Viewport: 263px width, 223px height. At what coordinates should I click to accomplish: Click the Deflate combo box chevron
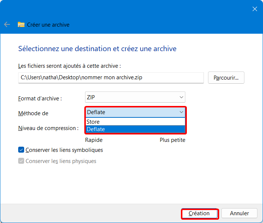click(x=181, y=112)
